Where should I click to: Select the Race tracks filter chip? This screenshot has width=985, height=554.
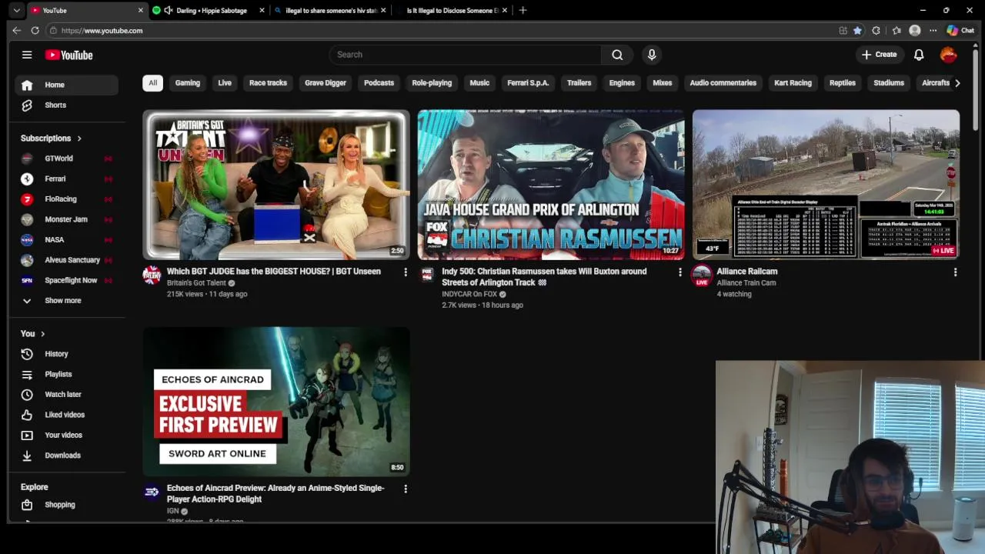[x=268, y=83]
